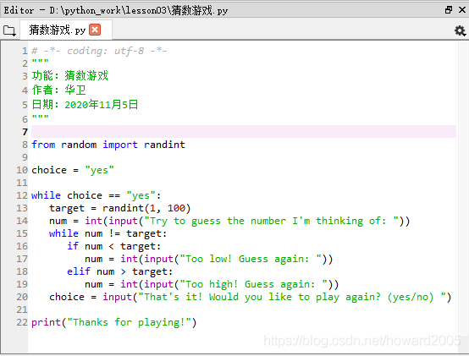The width and height of the screenshot is (469, 356).
Task: Open the editor options gear menu
Action: tap(460, 30)
